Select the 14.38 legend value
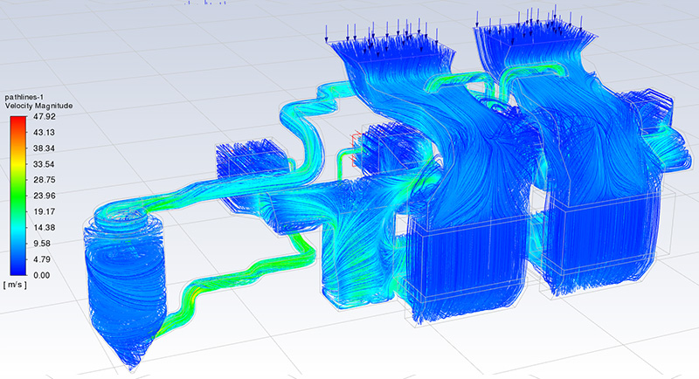This screenshot has width=699, height=379. [x=43, y=227]
